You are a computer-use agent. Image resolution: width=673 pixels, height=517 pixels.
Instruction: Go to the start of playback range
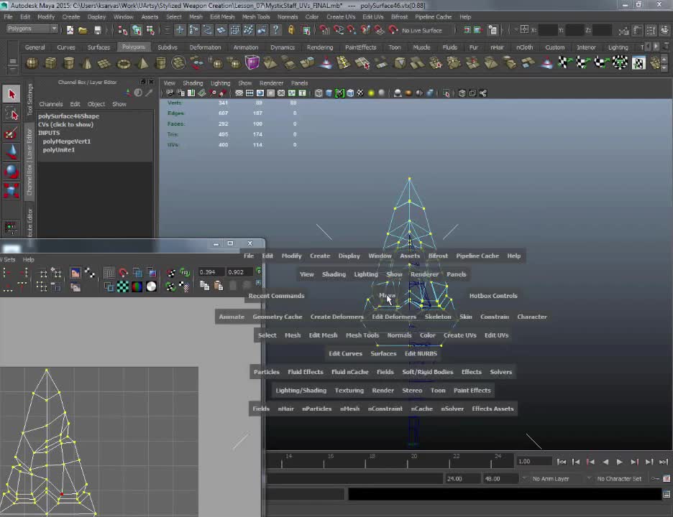click(x=561, y=462)
